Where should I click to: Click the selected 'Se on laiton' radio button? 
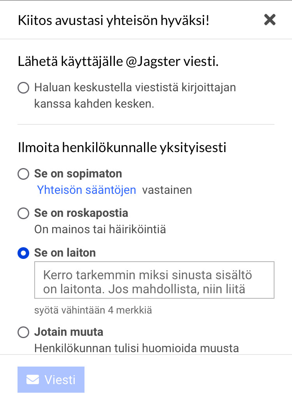pyautogui.click(x=23, y=253)
